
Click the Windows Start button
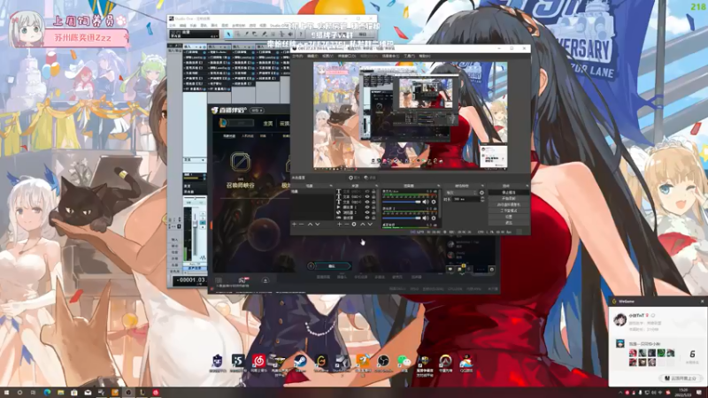click(x=6, y=393)
